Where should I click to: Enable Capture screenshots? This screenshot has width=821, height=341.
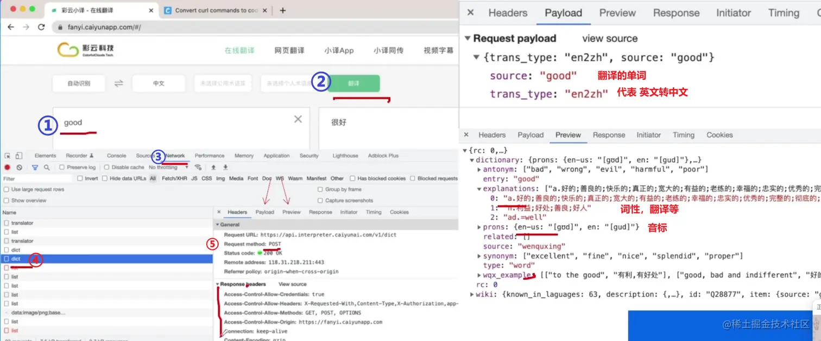320,200
